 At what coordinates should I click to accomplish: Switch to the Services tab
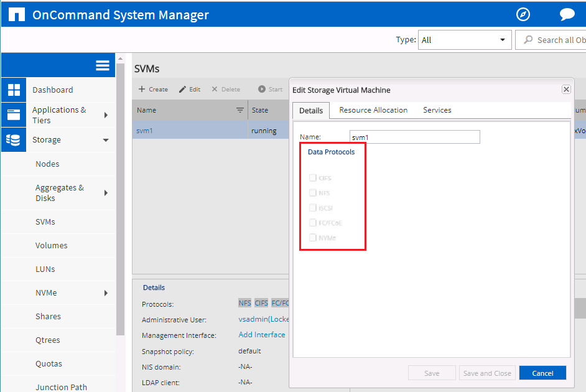(437, 110)
